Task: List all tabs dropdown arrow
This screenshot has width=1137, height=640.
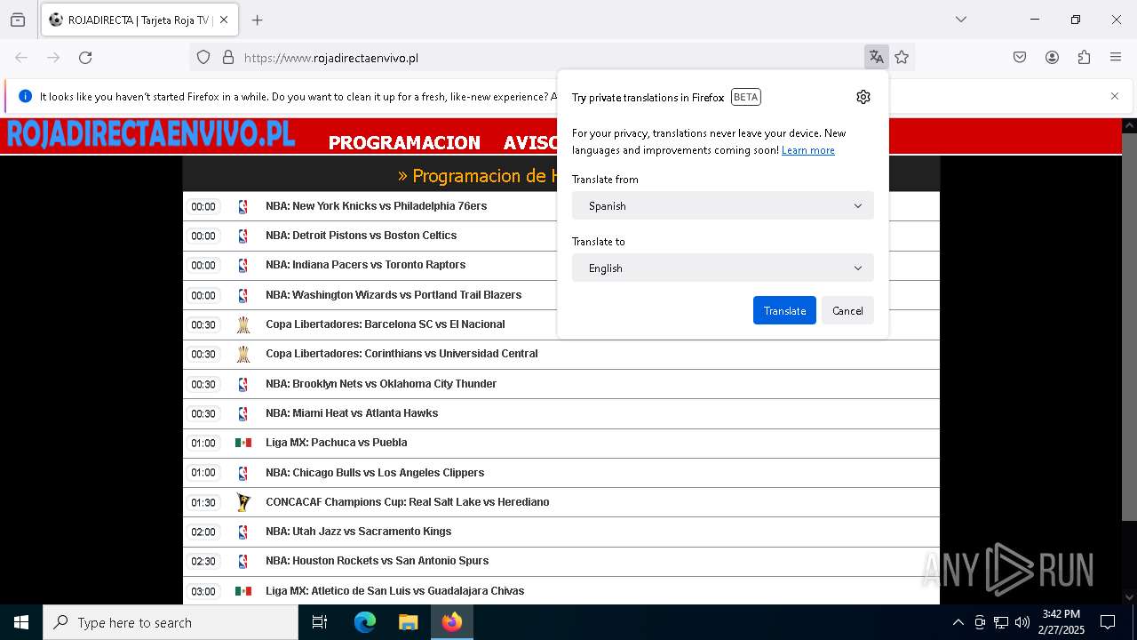Action: point(960,20)
